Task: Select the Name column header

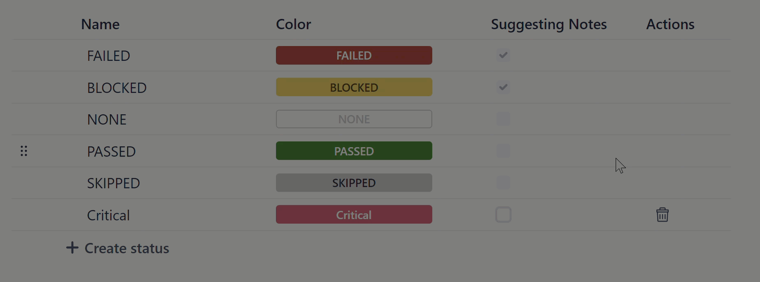Action: click(x=100, y=24)
